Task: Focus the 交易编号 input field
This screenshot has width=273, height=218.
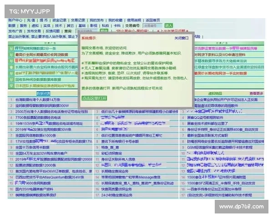Action: click(152, 26)
